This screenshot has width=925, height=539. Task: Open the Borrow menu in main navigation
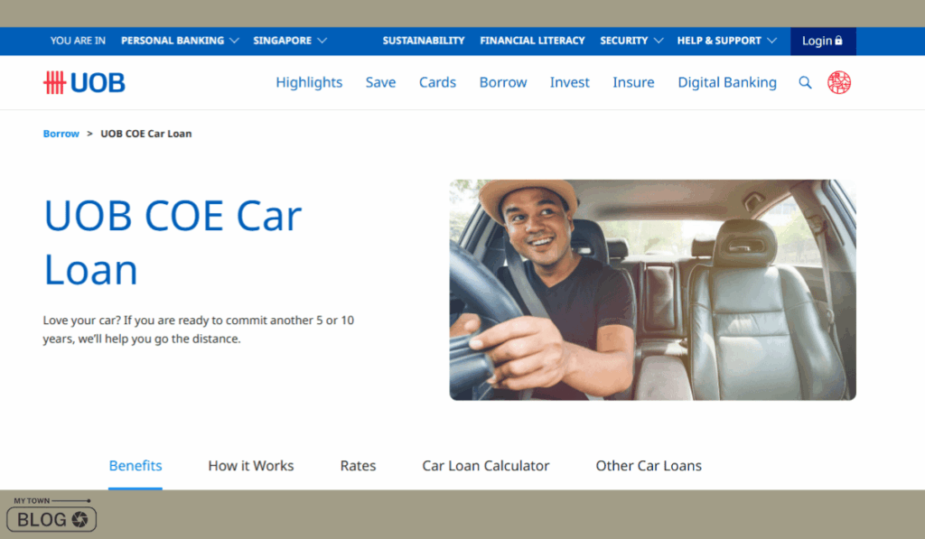coord(502,82)
